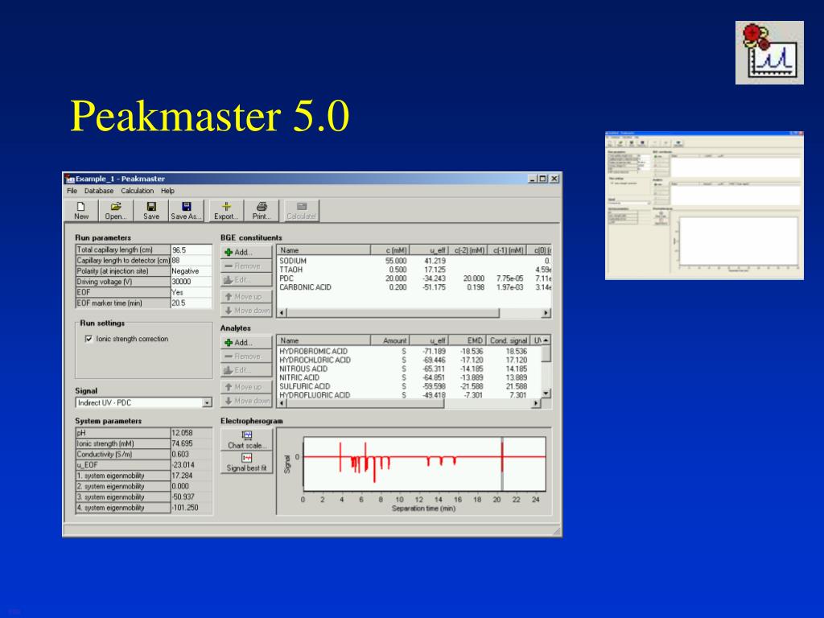Click Move up in Analytes section
The width and height of the screenshot is (824, 618).
point(246,387)
